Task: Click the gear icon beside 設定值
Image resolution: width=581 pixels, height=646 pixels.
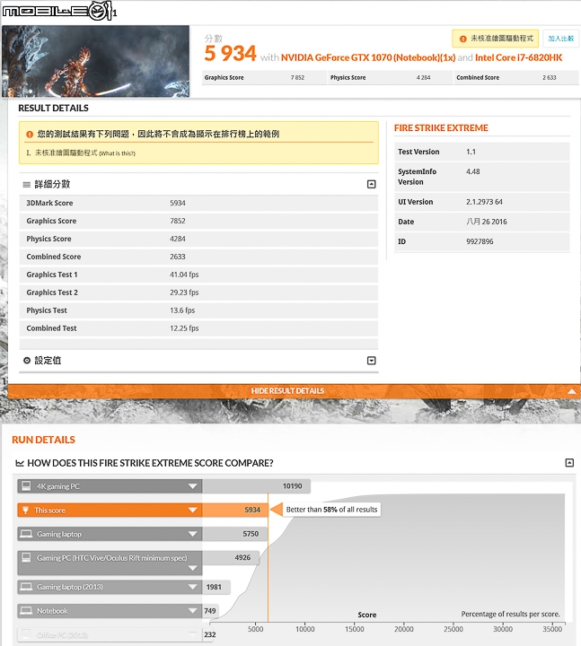Action: click(x=27, y=361)
